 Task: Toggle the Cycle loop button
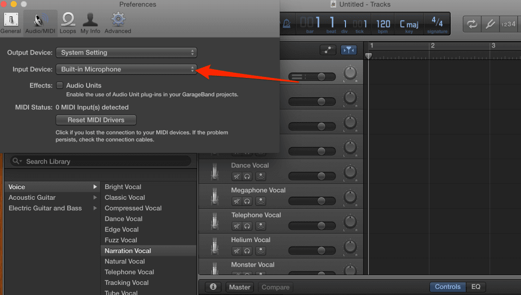coord(472,24)
